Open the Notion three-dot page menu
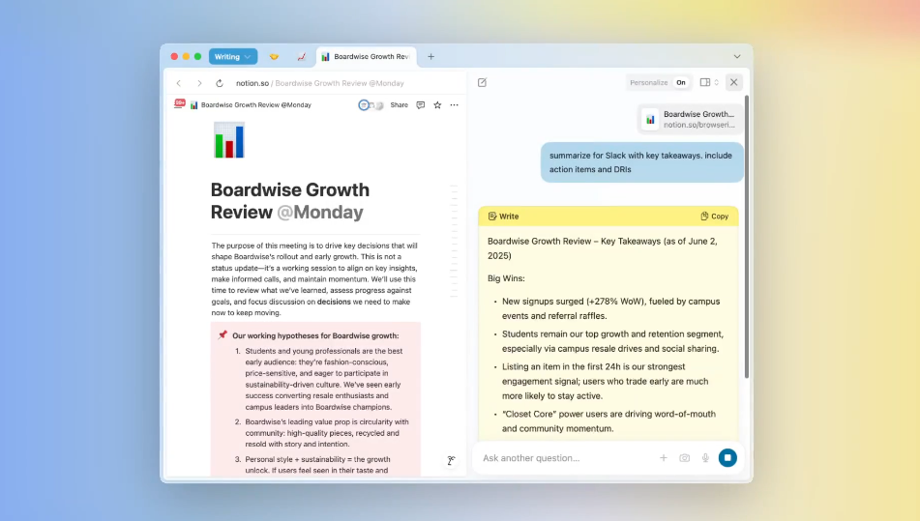Viewport: 920px width, 521px height. (x=454, y=104)
